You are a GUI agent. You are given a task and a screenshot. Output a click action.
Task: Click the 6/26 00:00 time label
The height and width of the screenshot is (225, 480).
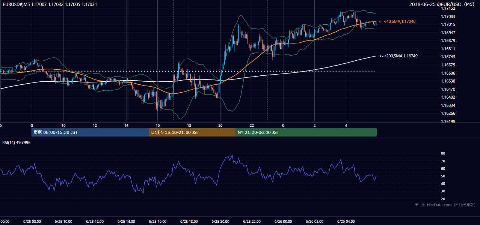(283, 221)
